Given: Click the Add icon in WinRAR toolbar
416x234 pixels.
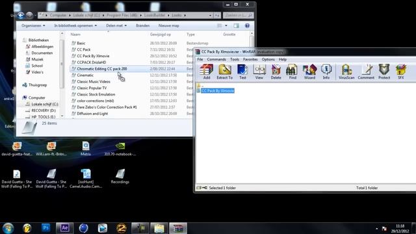Looking at the screenshot, I should click(x=207, y=71).
